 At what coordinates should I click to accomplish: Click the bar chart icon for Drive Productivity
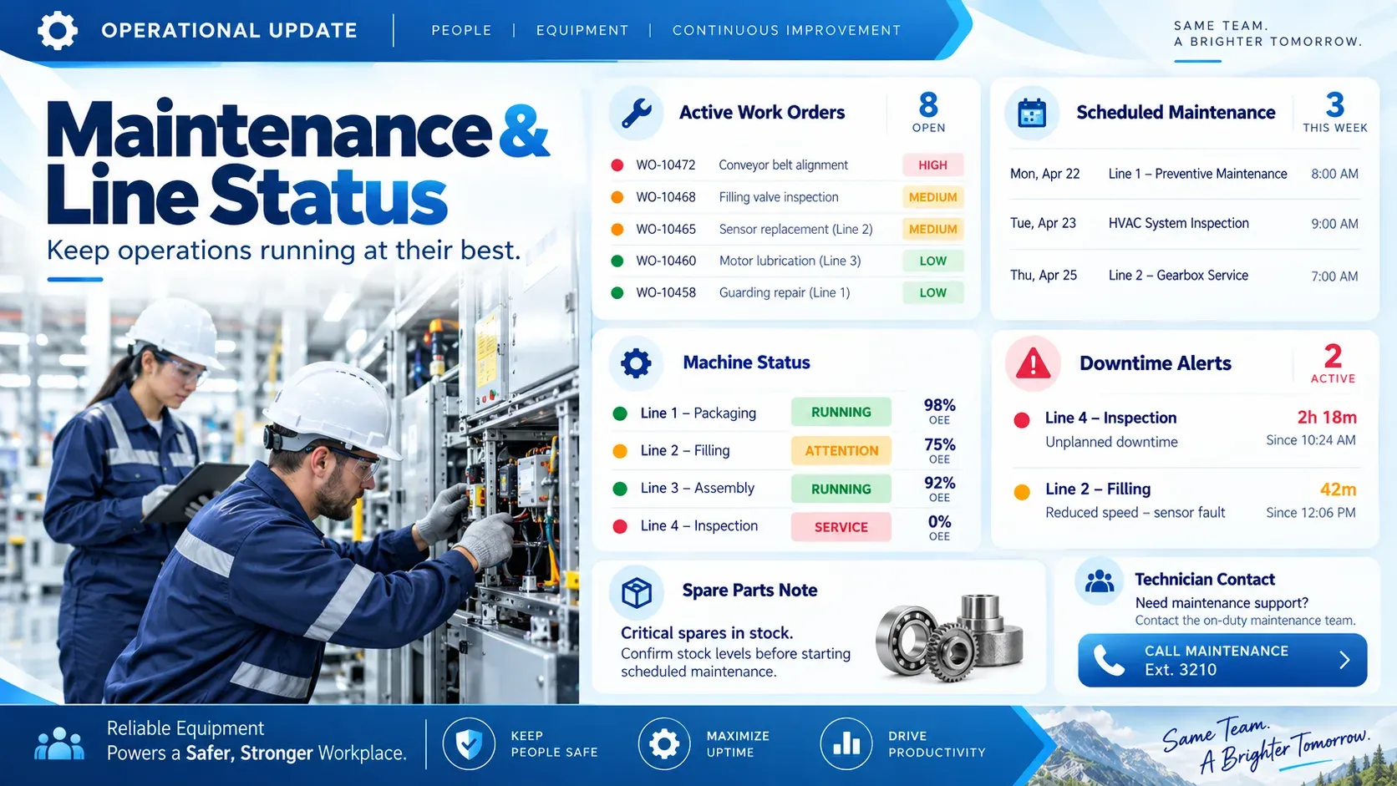click(846, 743)
